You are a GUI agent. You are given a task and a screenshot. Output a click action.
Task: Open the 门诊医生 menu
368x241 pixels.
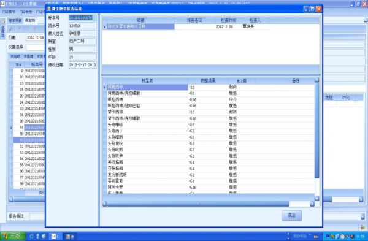(x=26, y=12)
